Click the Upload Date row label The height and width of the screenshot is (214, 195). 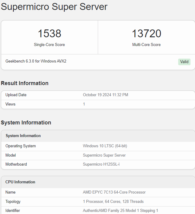click(16, 95)
